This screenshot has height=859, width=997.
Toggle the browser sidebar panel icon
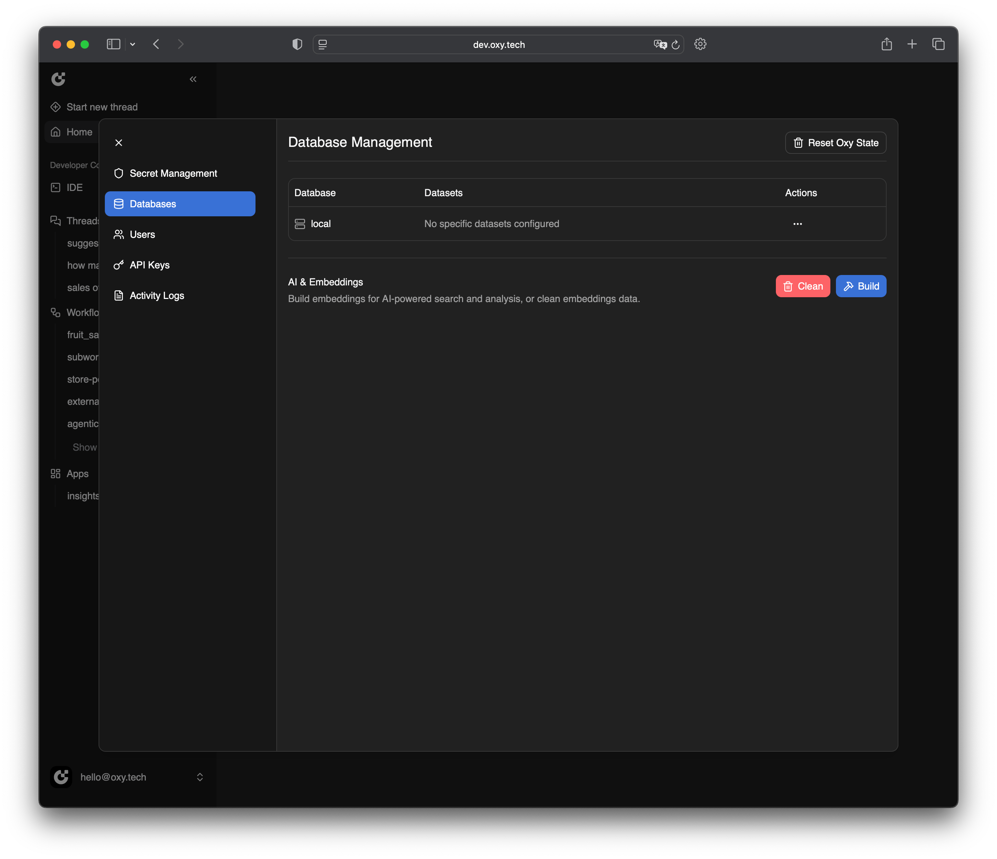point(113,44)
